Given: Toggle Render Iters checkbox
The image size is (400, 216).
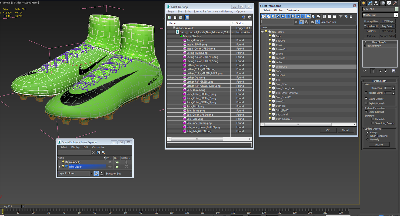Looking at the screenshot, I should coord(366,93).
